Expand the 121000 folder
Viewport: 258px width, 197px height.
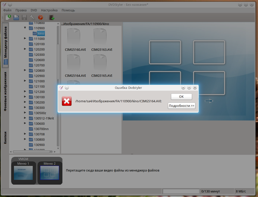point(25,81)
